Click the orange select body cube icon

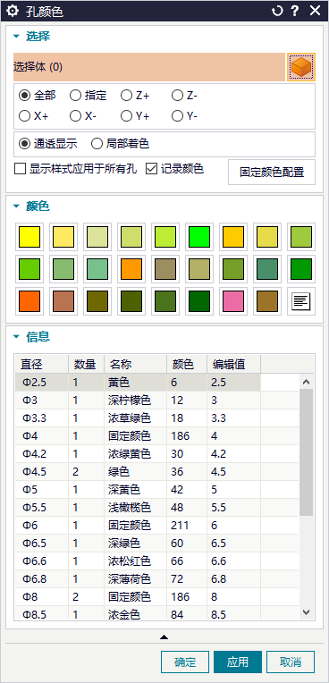click(301, 67)
